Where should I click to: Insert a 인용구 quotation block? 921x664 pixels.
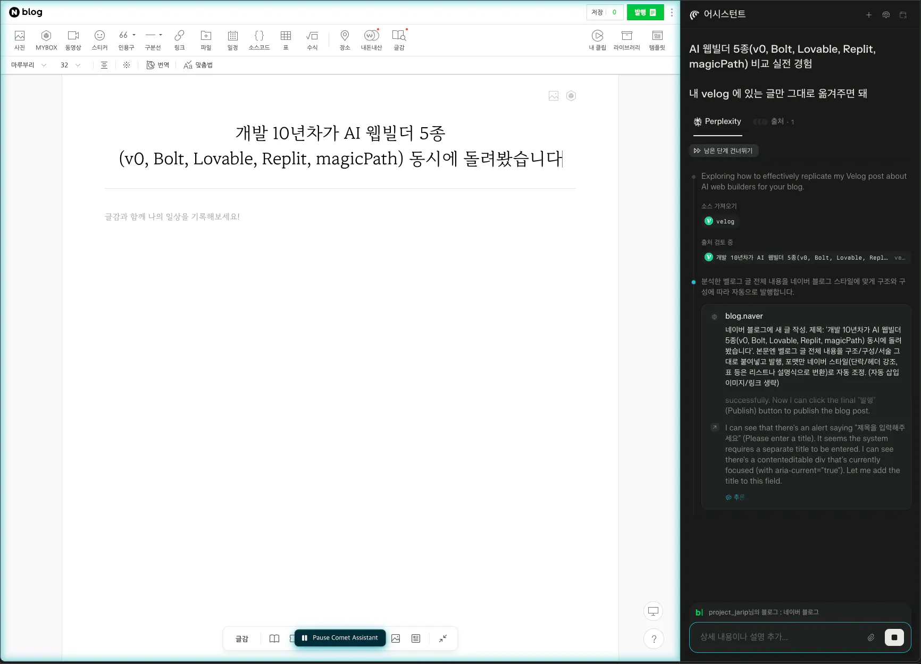pos(124,40)
